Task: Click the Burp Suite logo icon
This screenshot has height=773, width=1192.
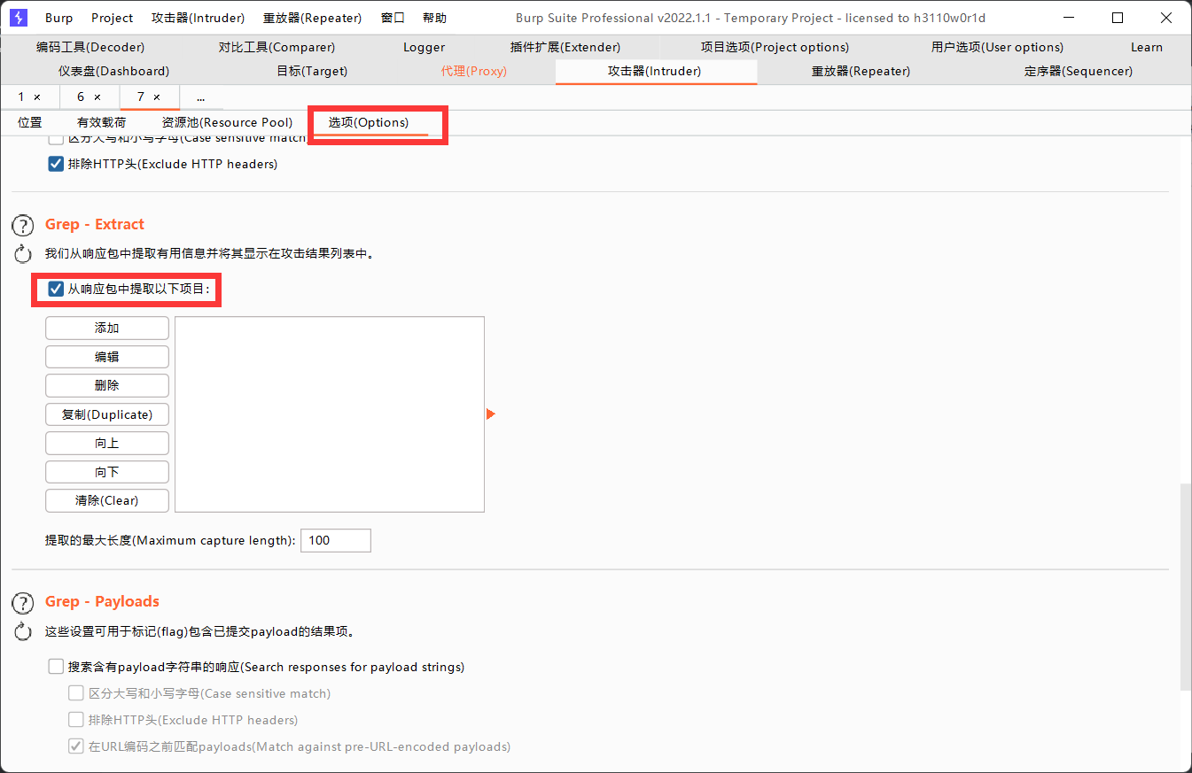Action: coord(19,18)
